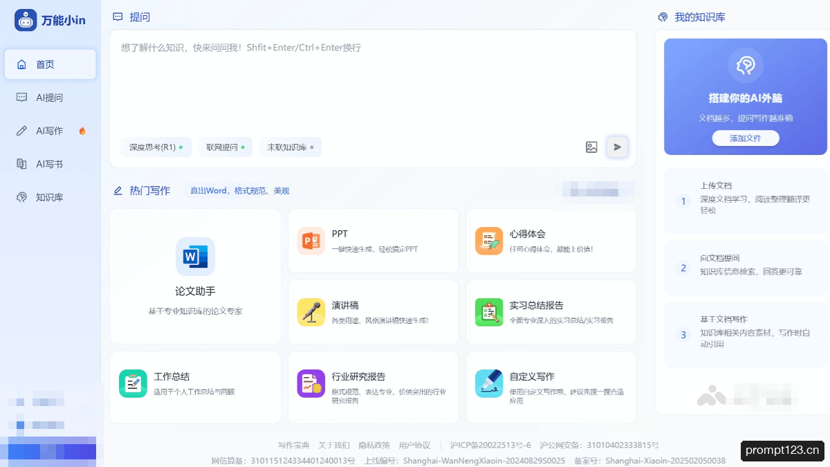Screen dimensions: 830x467
Task: Open the 写作宝典 footer link
Action: pos(293,445)
